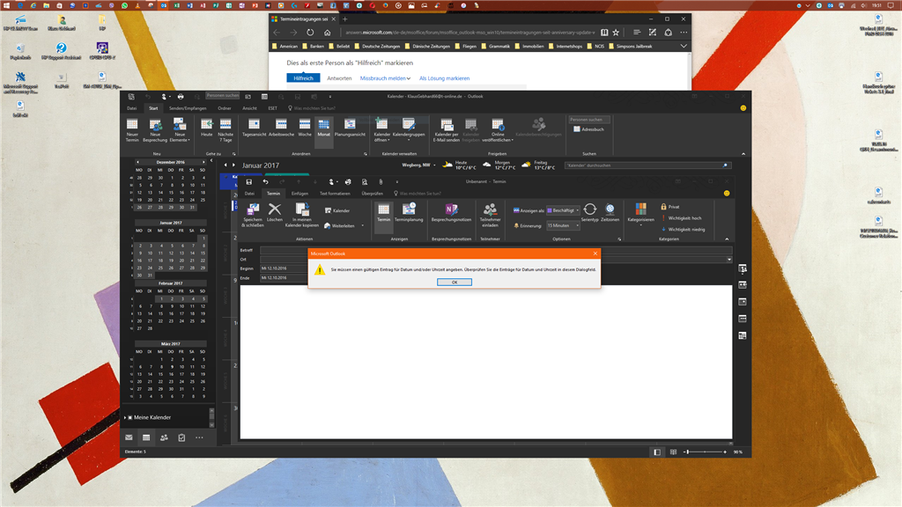Open the Datei tab in the main Outlook window

pyautogui.click(x=132, y=108)
